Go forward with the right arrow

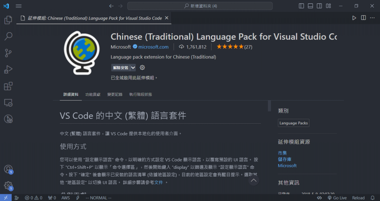pyautogui.click(x=121, y=6)
